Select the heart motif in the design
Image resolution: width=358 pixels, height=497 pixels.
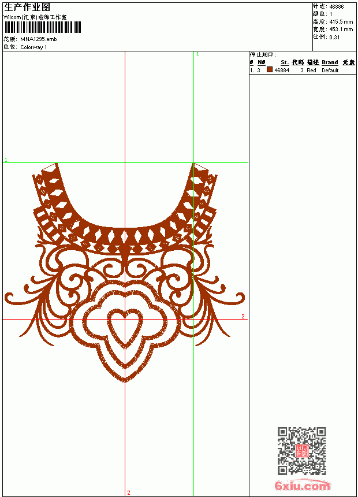coord(125,329)
